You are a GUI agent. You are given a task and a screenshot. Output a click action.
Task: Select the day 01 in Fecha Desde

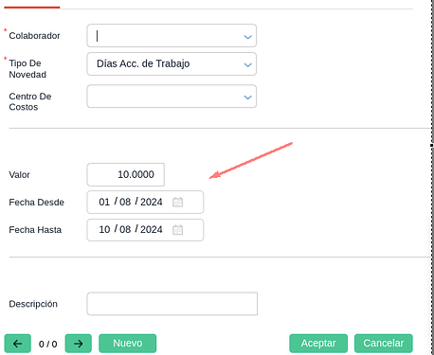point(104,202)
